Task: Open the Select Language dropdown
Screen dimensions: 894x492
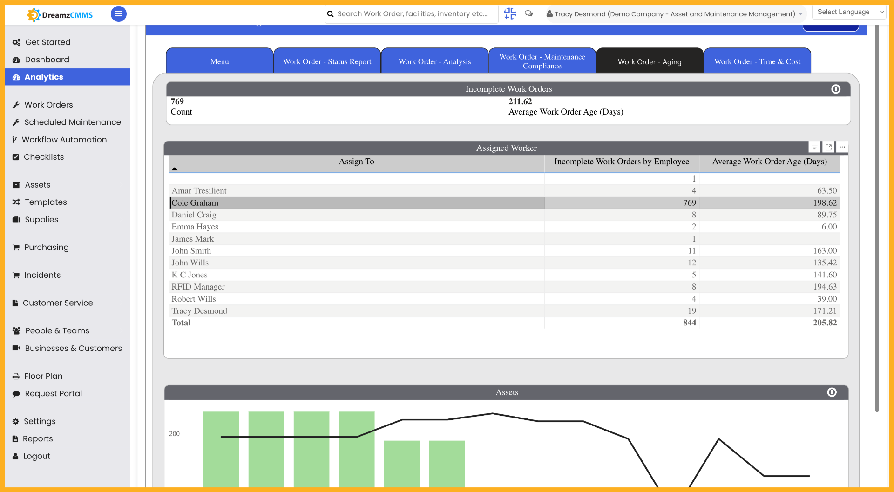Action: tap(849, 12)
